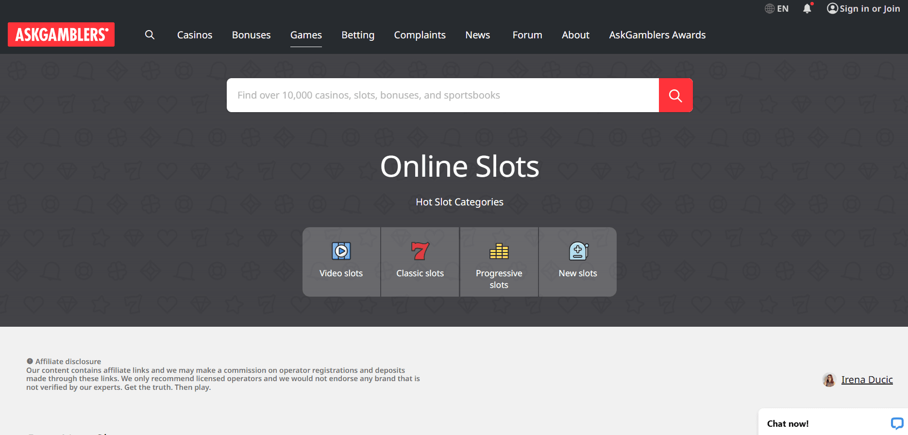
Task: Open the Betting menu
Action: click(x=358, y=35)
